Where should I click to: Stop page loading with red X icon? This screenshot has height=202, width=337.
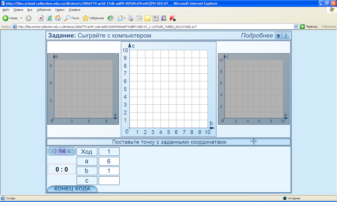pos(41,18)
